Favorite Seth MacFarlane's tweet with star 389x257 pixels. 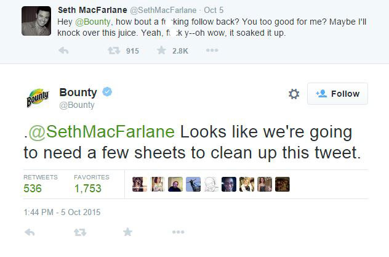click(161, 51)
